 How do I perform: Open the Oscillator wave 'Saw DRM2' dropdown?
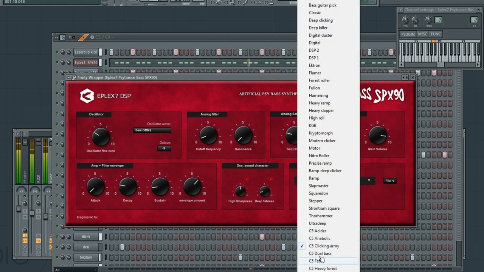[x=152, y=130]
